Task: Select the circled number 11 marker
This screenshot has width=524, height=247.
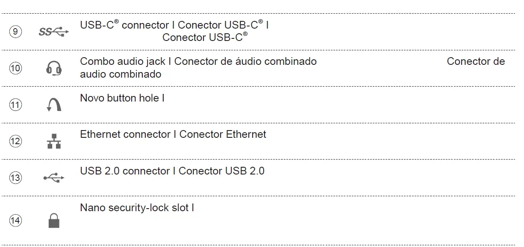Action: (x=15, y=105)
